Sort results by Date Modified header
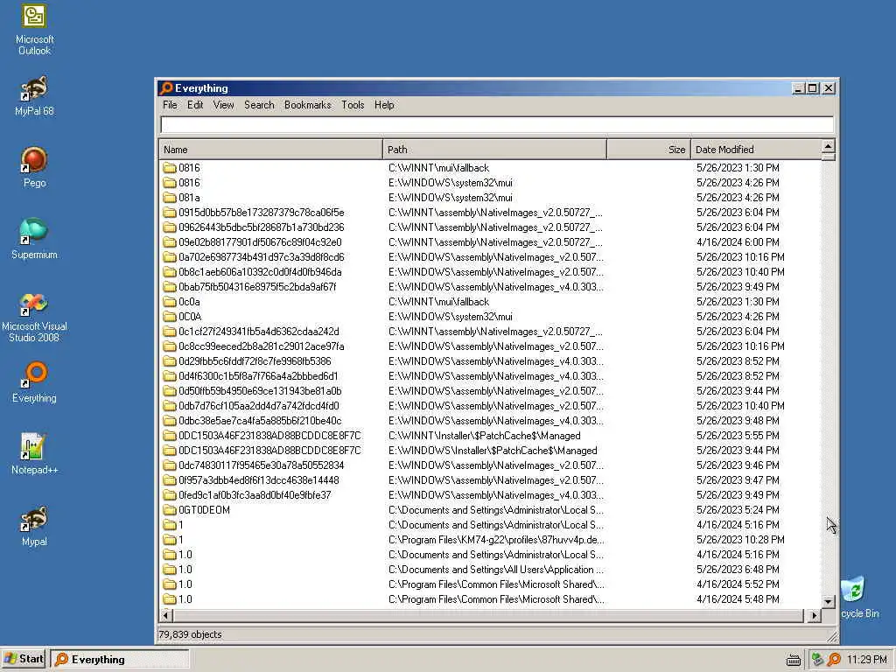 click(x=756, y=150)
